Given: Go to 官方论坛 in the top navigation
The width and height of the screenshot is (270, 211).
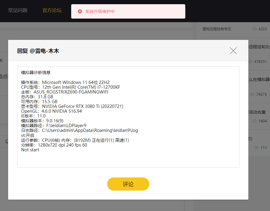Looking at the screenshot, I should [52, 10].
